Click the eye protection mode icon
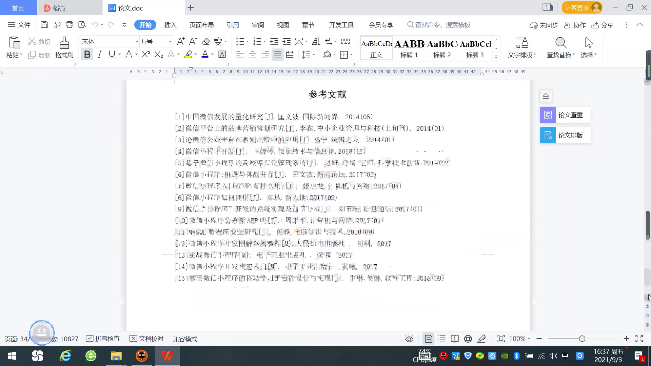 409,339
